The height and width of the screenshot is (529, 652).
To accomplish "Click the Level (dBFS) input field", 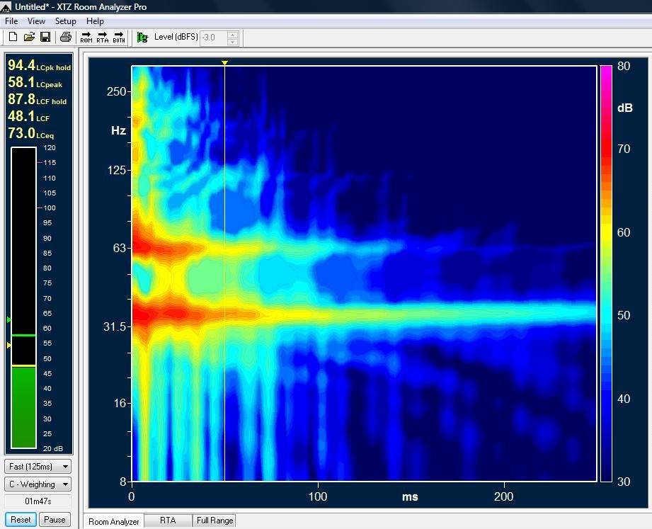I will 213,38.
